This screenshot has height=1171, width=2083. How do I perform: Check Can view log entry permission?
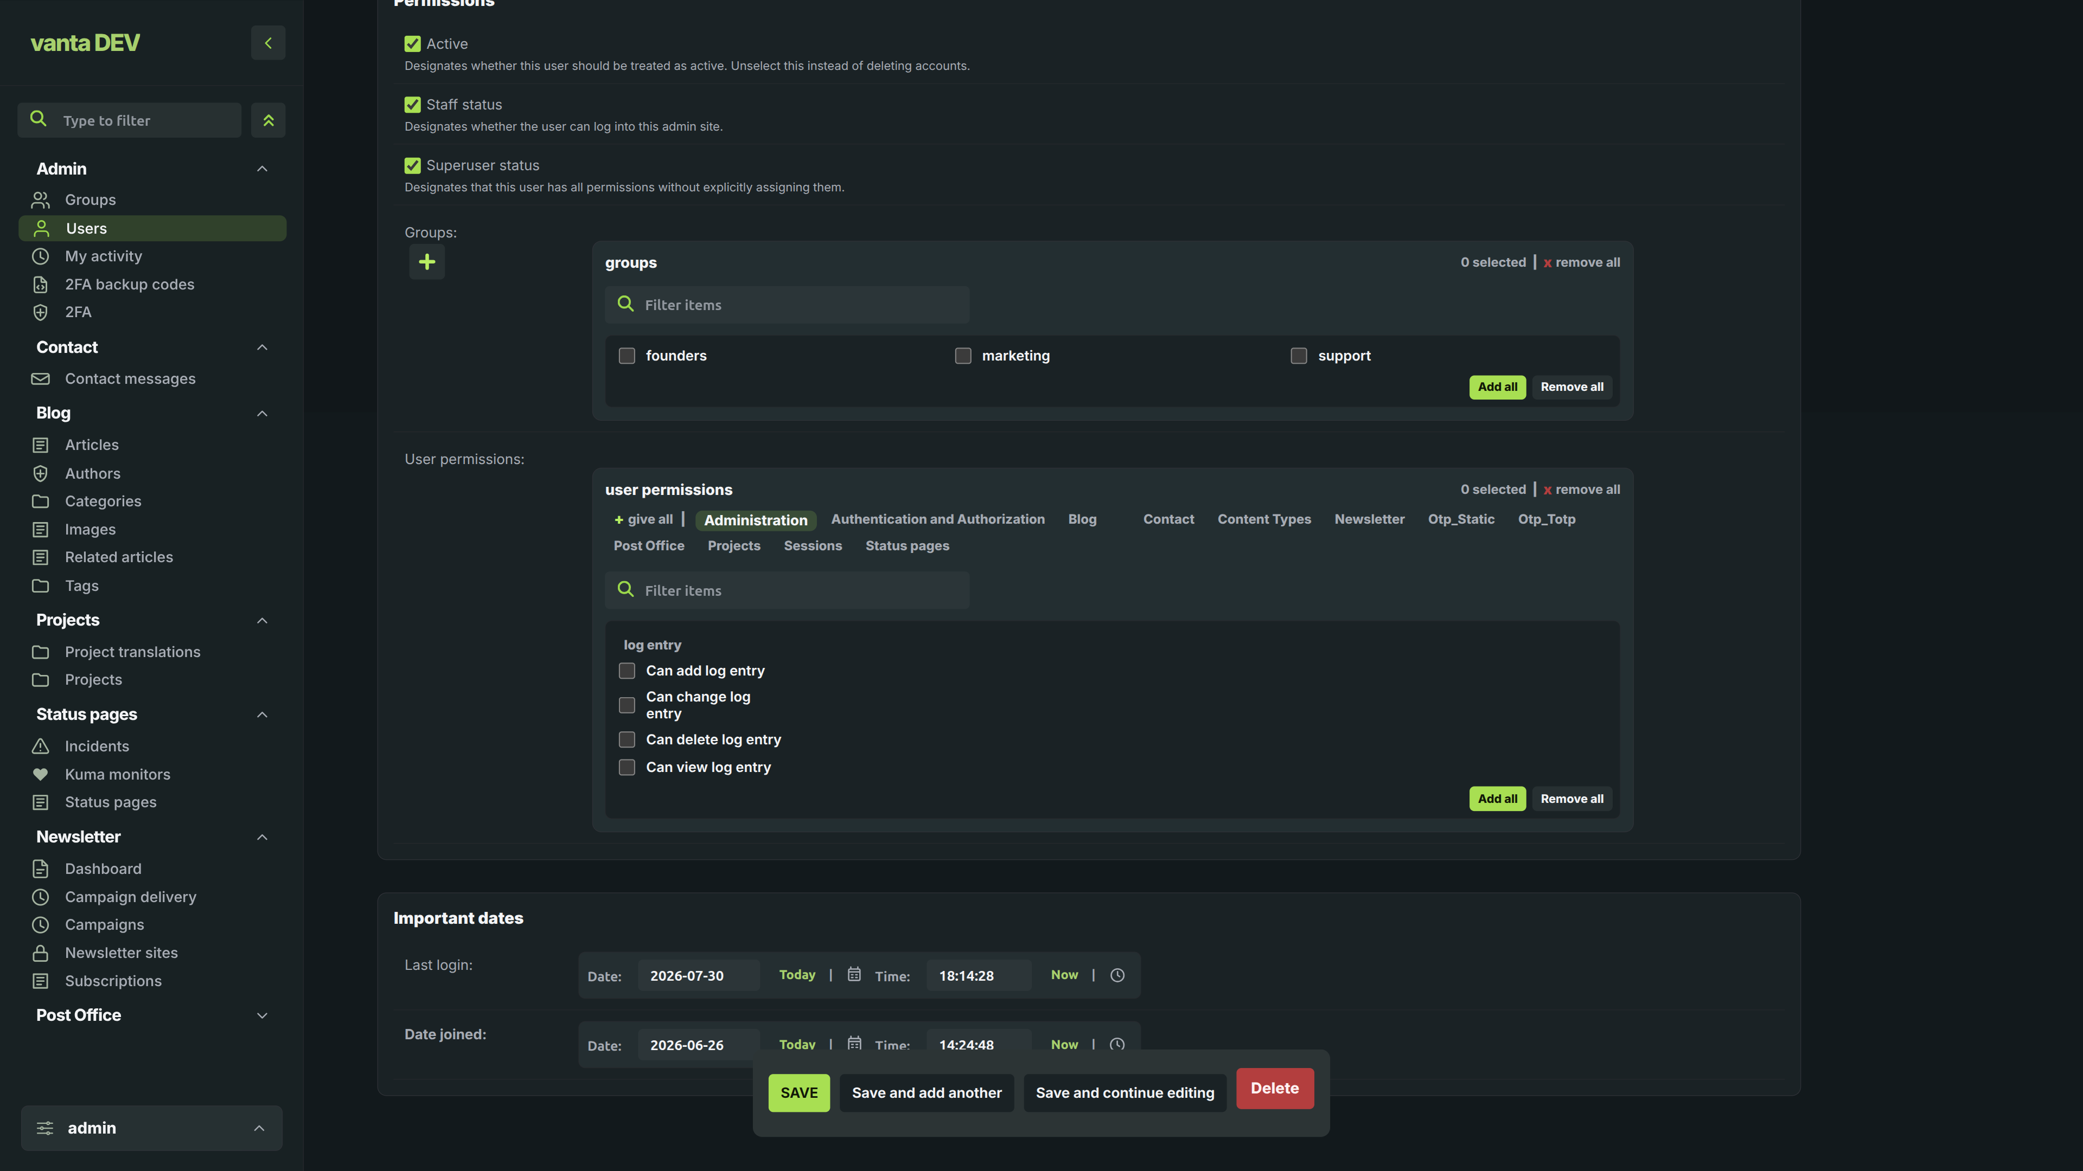click(627, 767)
